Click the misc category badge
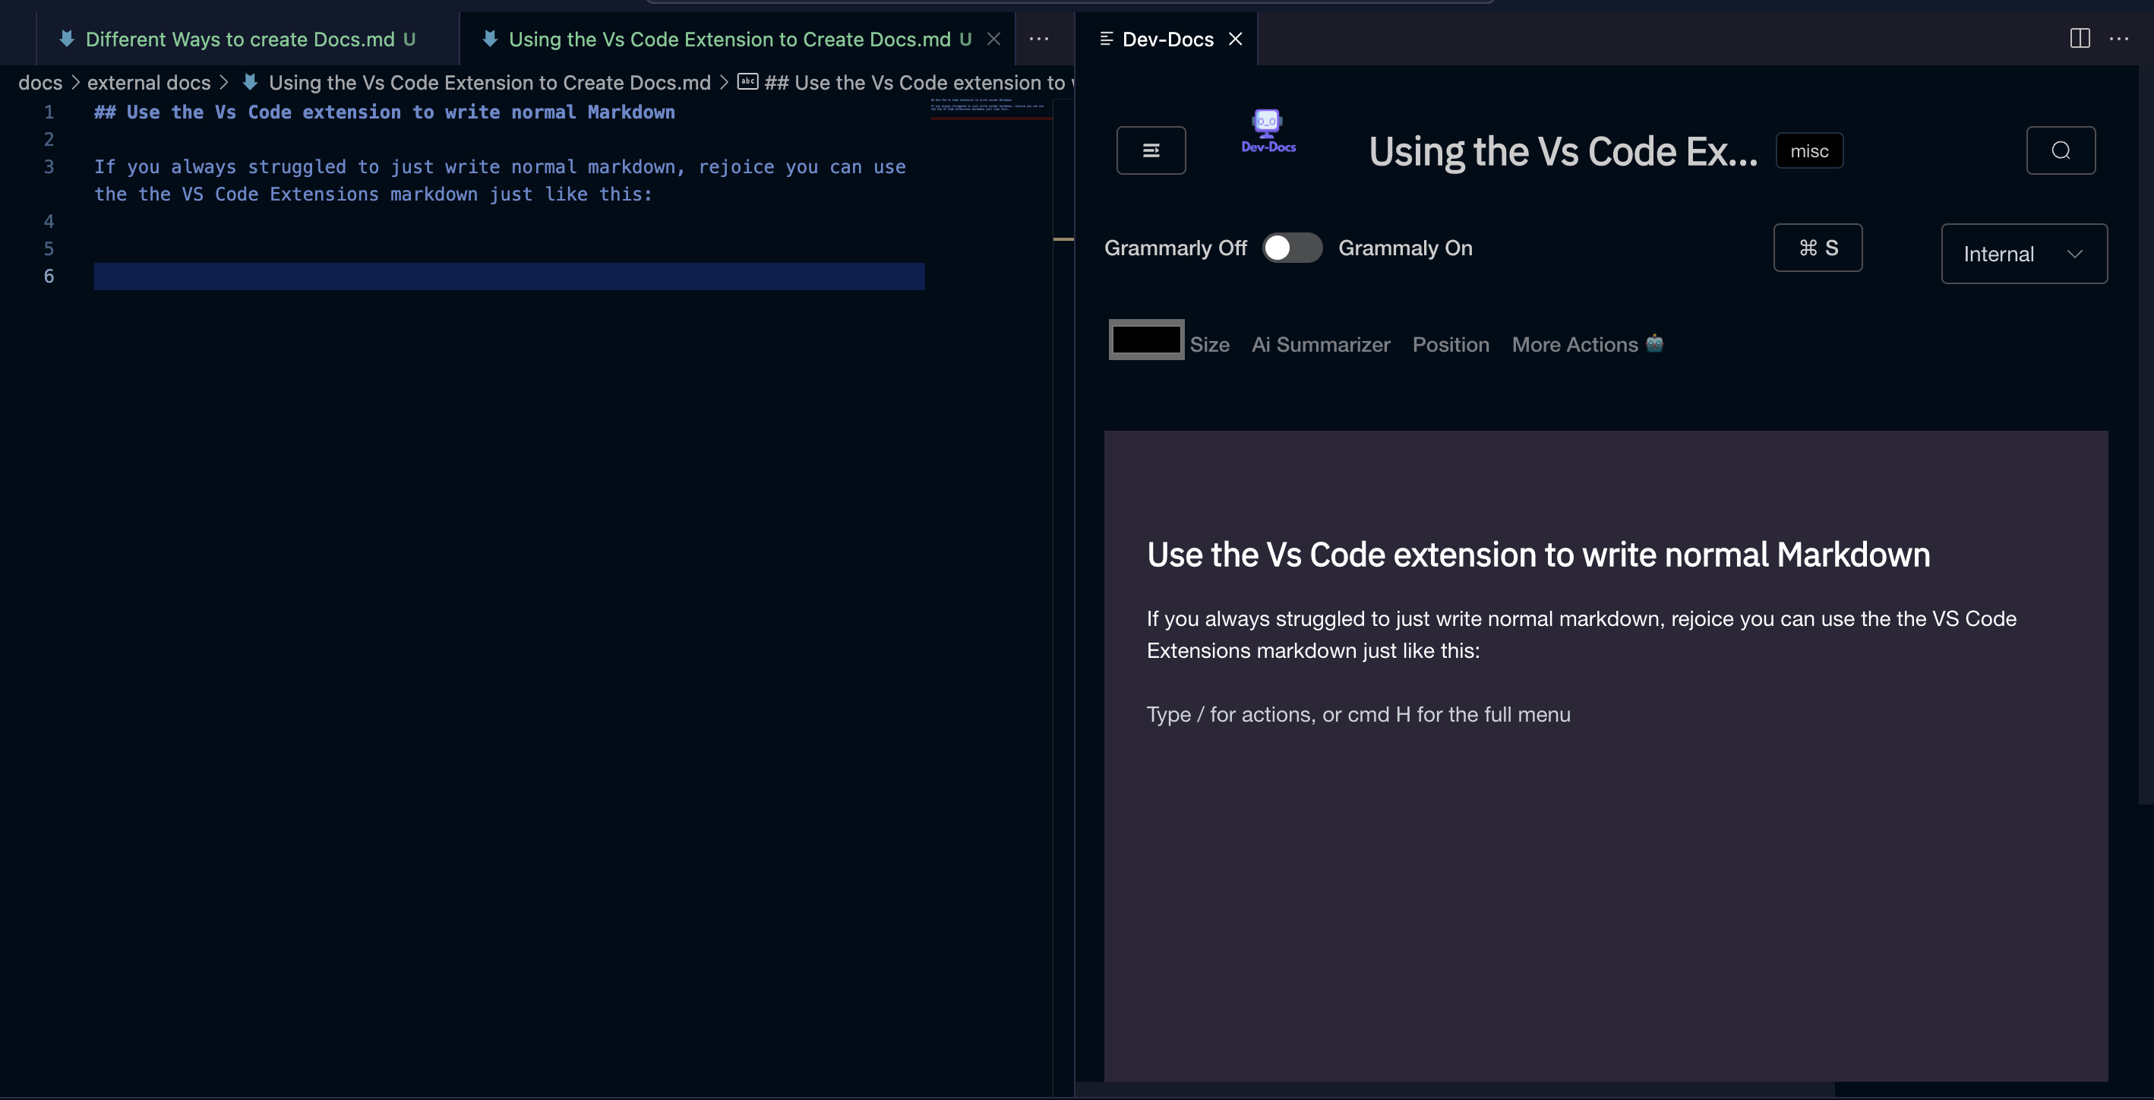This screenshot has height=1100, width=2154. point(1808,151)
